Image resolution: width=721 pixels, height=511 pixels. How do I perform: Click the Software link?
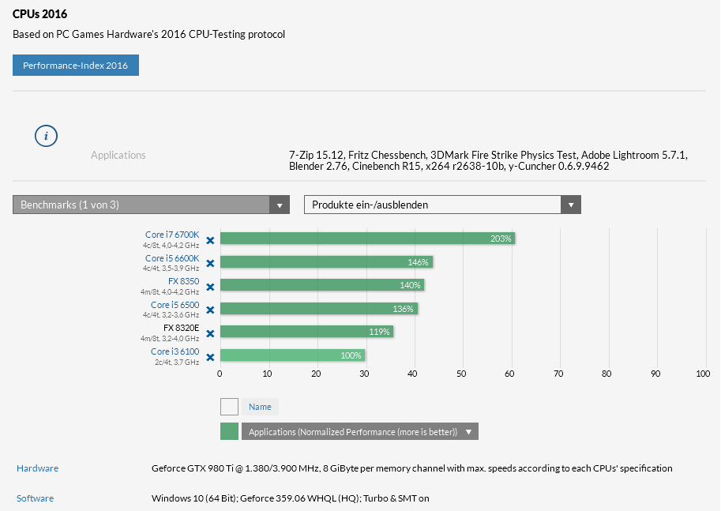point(35,498)
